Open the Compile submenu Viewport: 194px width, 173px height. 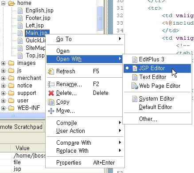tap(85, 123)
